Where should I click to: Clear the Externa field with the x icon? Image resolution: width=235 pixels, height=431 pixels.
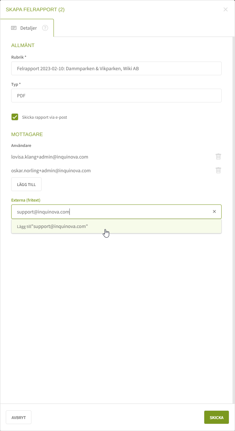[214, 212]
